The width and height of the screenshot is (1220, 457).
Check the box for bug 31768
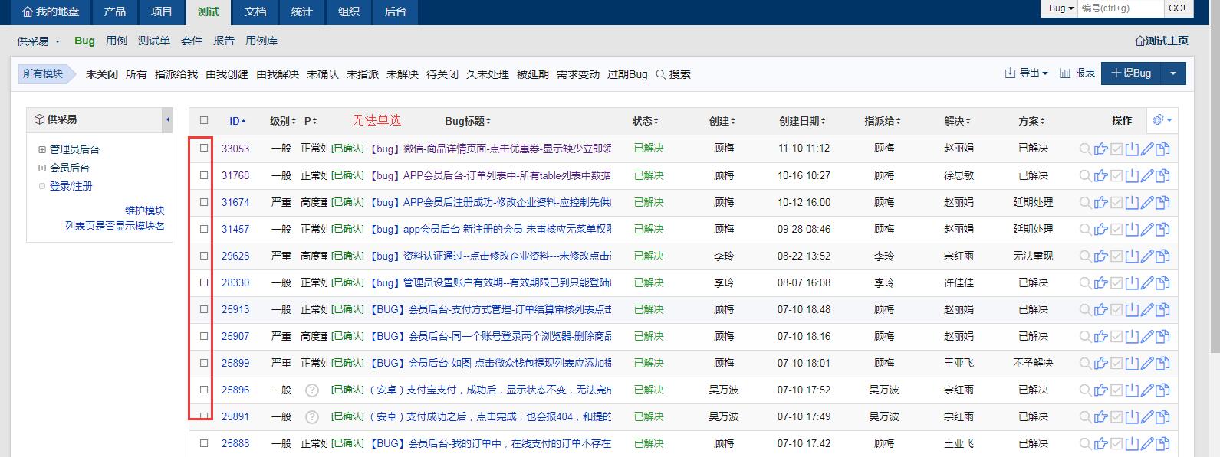204,175
